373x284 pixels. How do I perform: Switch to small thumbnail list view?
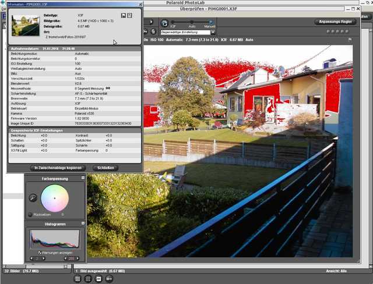click(x=88, y=279)
